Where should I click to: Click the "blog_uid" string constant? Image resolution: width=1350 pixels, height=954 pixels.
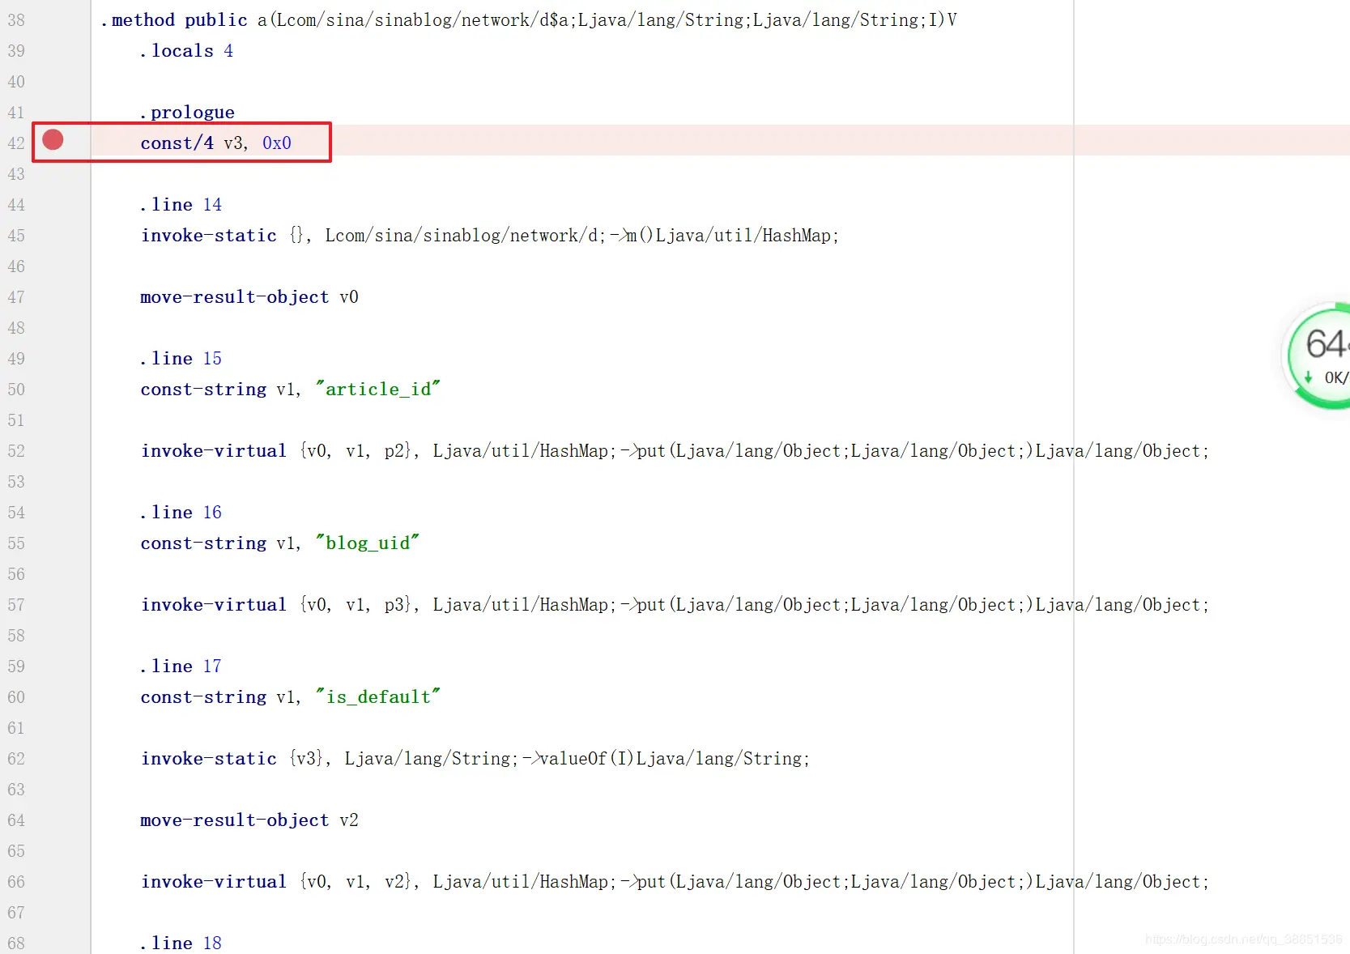(368, 543)
